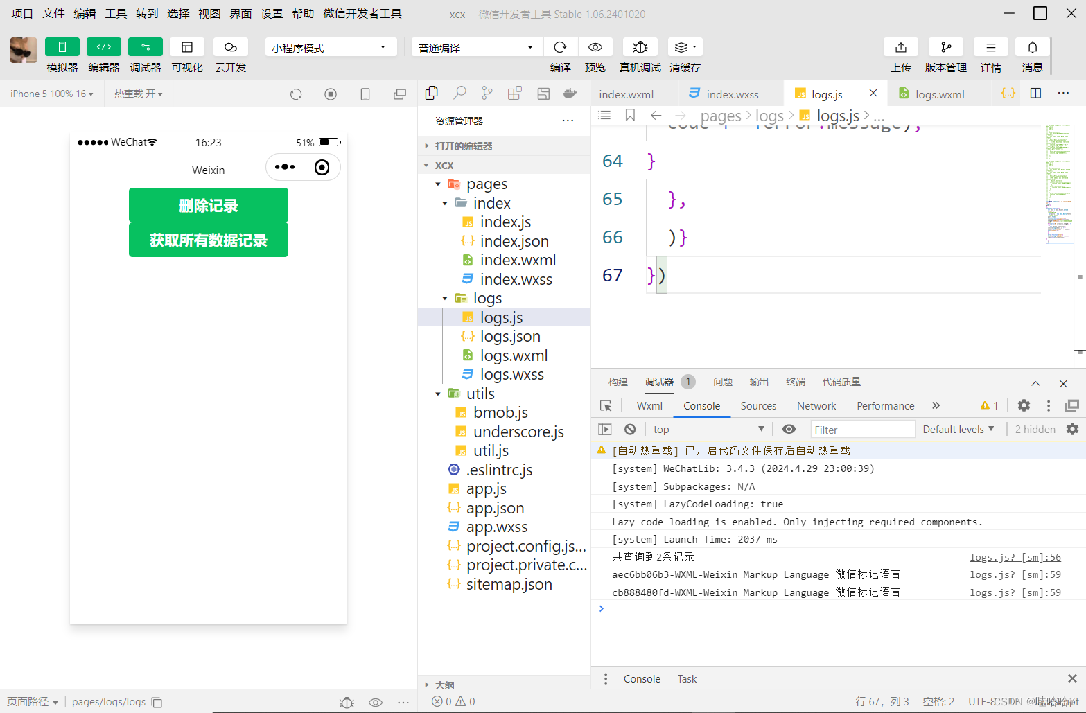The height and width of the screenshot is (713, 1086).
Task: Open bmob.js in file tree
Action: pos(500,412)
